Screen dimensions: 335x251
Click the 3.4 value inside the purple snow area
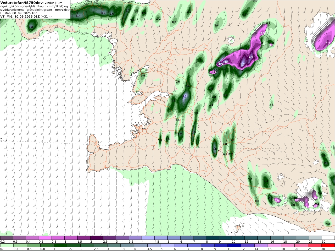[x=251, y=57]
